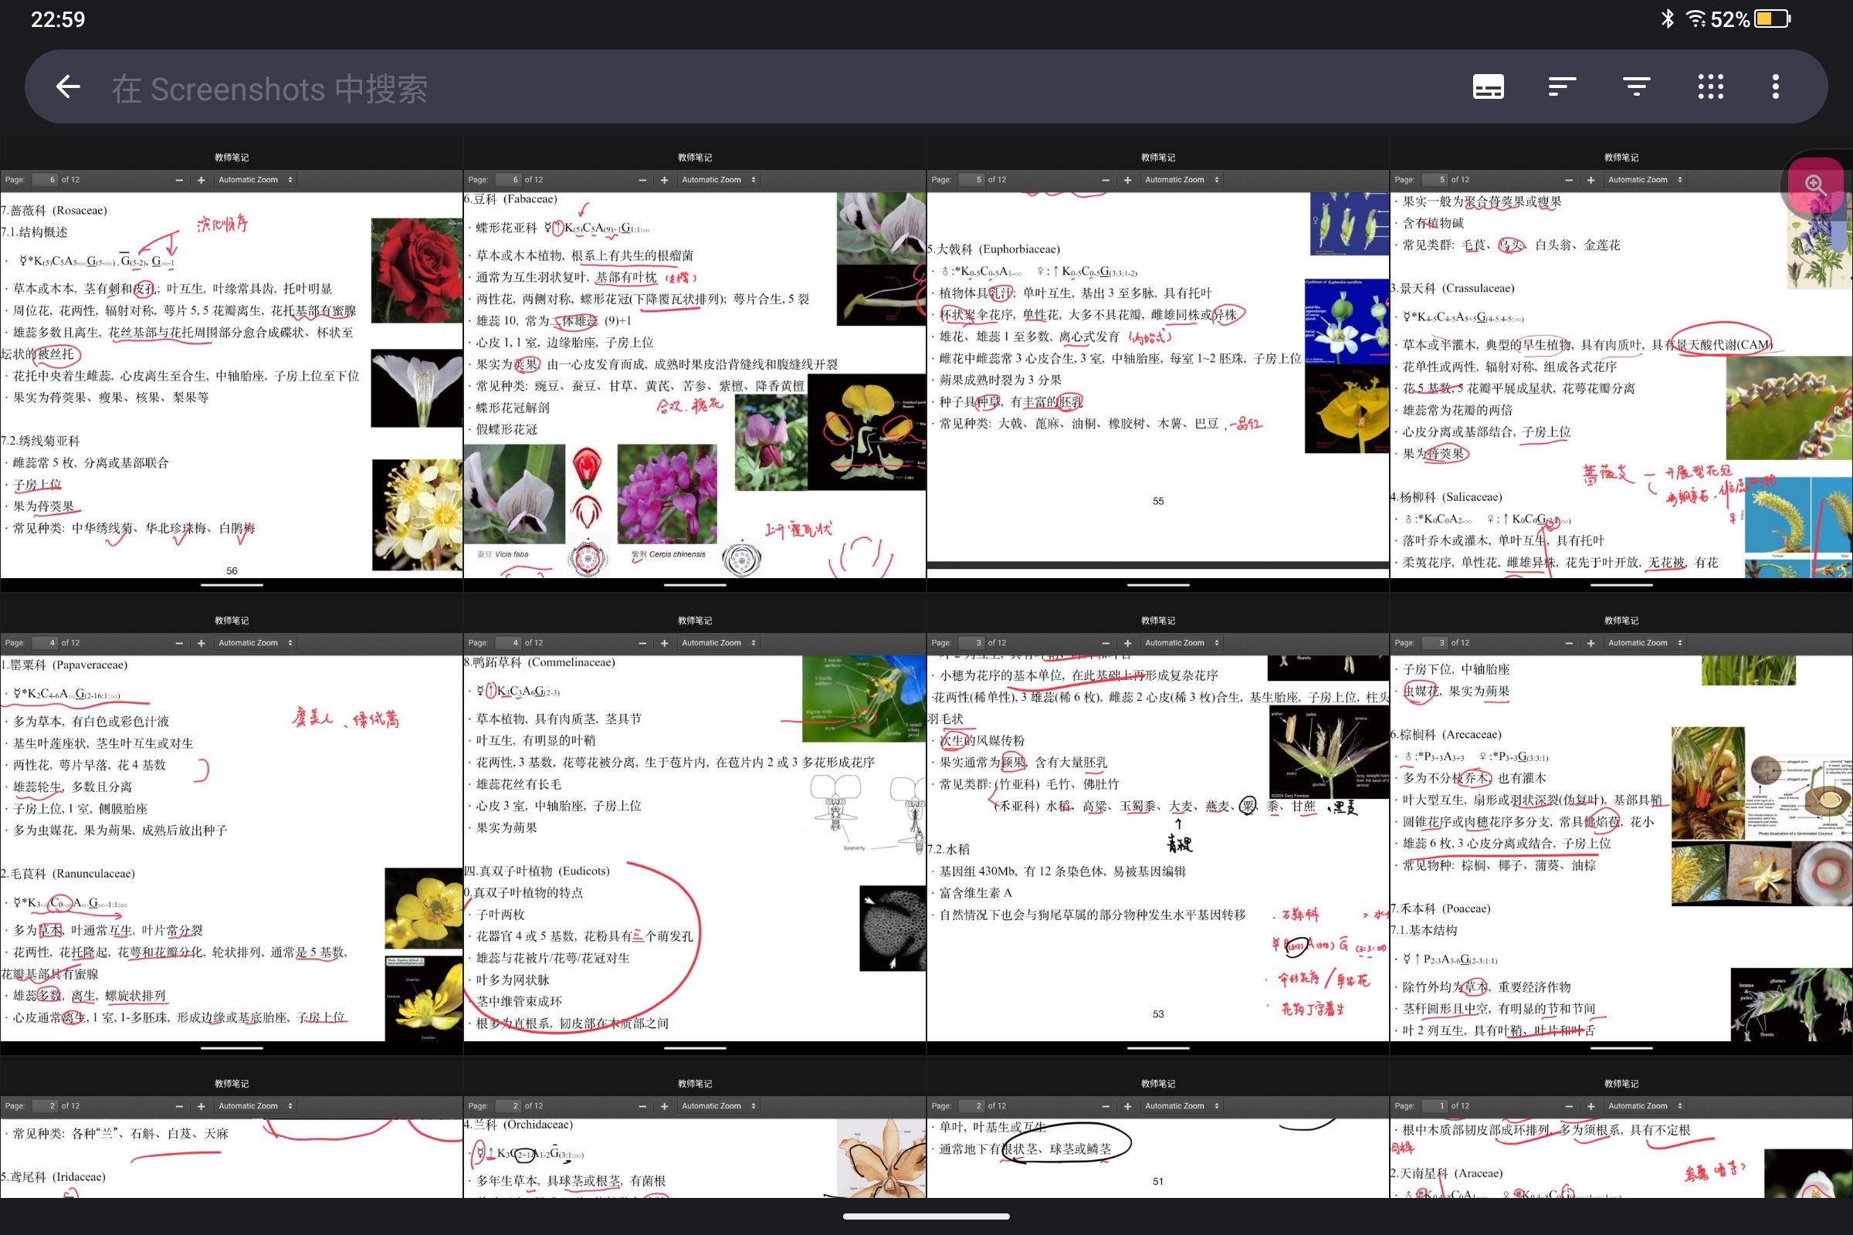Tap the 22:59 clock in status bar
The image size is (1853, 1235).
(57, 19)
